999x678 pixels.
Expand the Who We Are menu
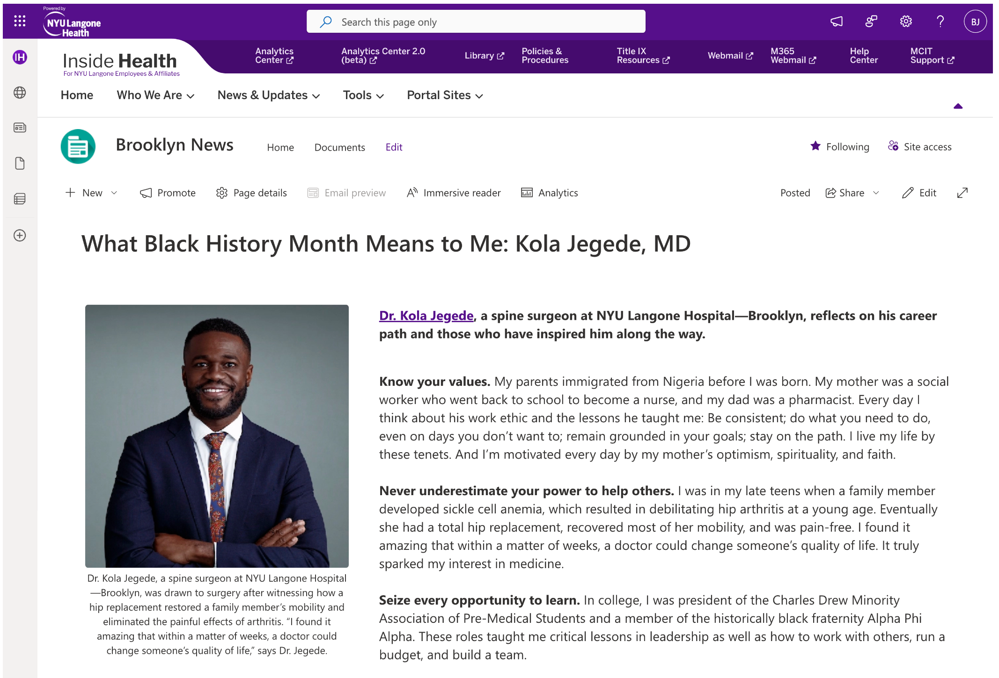pos(155,95)
